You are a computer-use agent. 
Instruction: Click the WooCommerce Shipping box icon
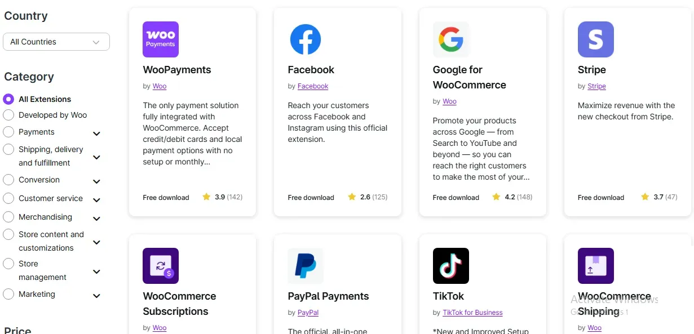coord(595,265)
